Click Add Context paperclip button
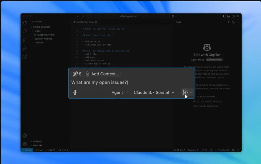Image resolution: width=261 pixels, height=164 pixels. 103,74
